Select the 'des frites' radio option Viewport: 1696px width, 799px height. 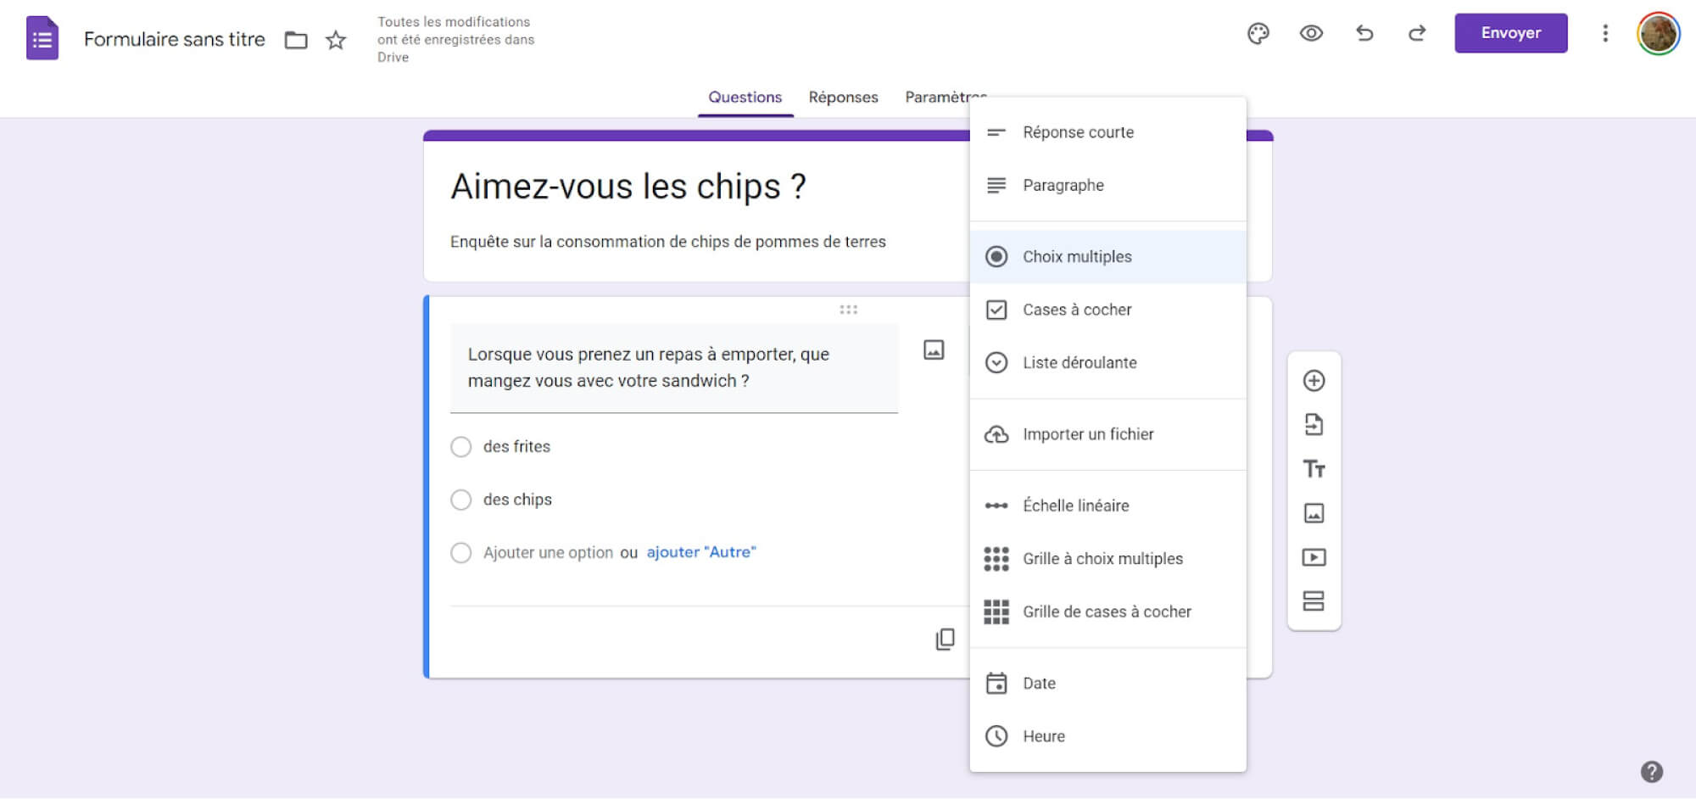click(461, 446)
